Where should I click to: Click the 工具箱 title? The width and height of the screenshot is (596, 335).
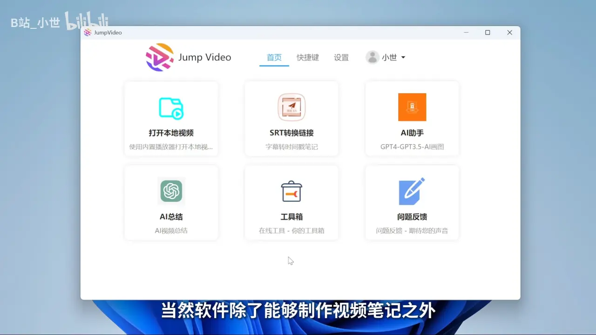[291, 217]
